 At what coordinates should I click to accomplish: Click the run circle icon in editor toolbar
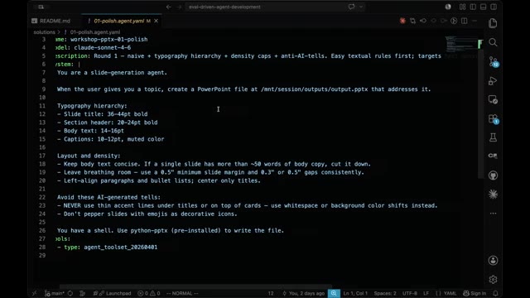tap(454, 21)
